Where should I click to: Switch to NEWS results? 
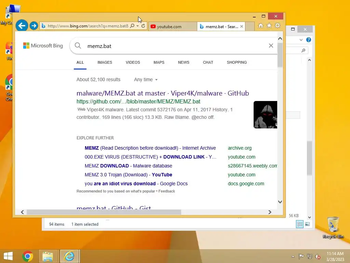[184, 62]
